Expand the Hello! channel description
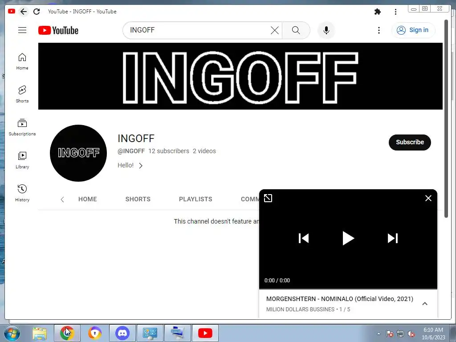This screenshot has width=456, height=342. (130, 165)
